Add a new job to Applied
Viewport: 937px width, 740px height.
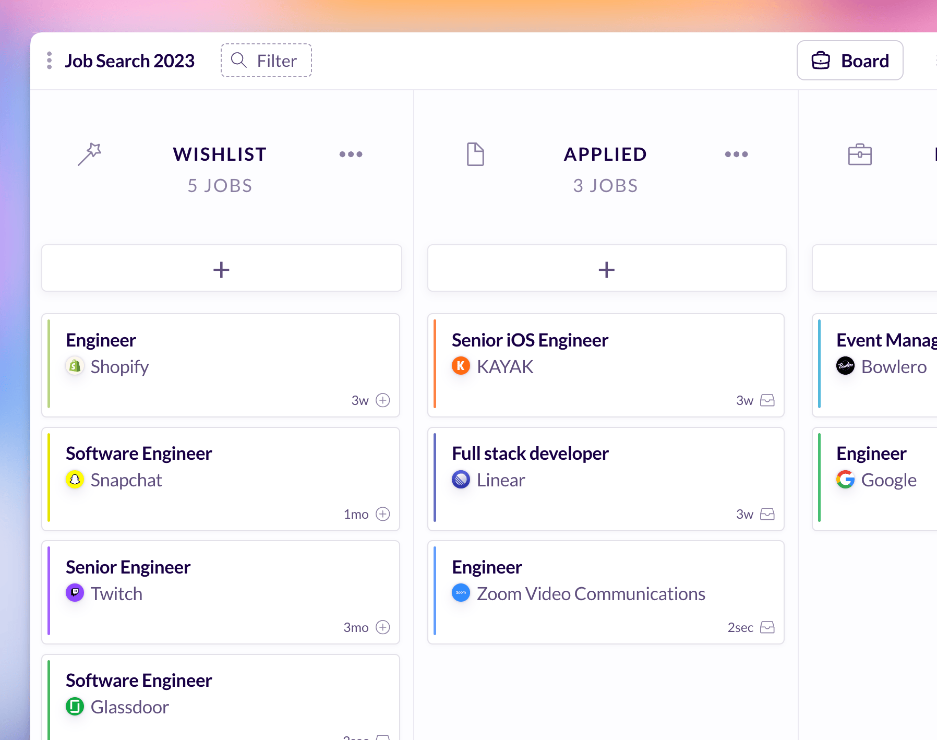click(607, 268)
